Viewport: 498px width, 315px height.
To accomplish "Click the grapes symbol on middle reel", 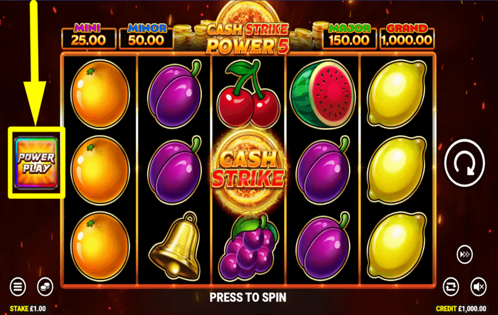I will [x=248, y=247].
